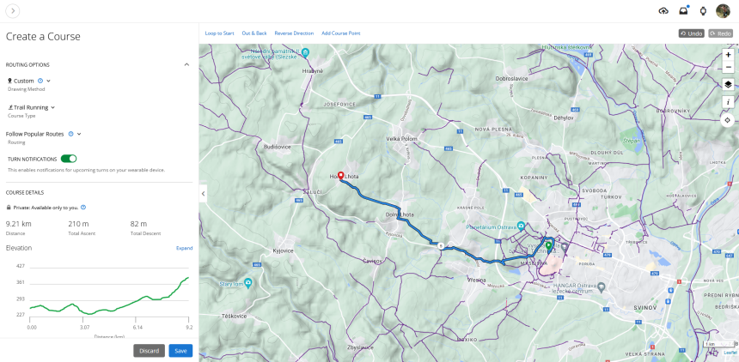739x362 pixels.
Task: Disable the Turn Notifications toggle
Action: pos(69,159)
